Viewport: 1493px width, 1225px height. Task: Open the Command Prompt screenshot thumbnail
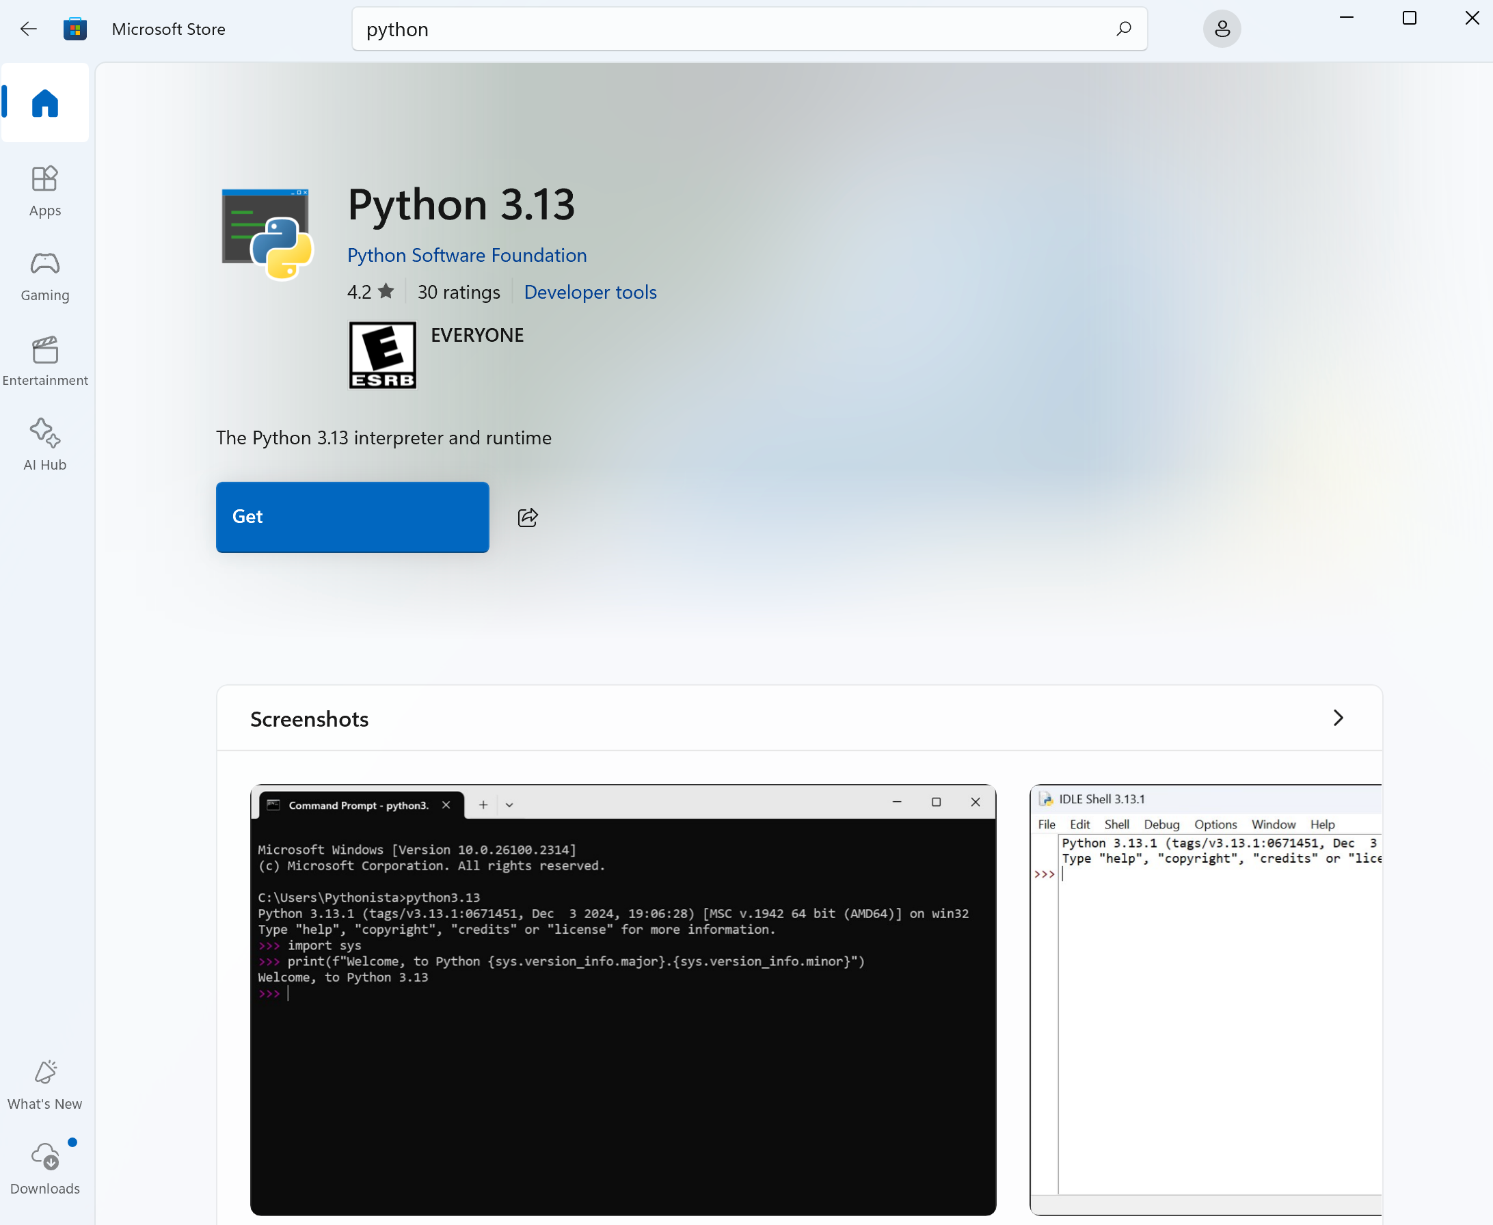[623, 999]
